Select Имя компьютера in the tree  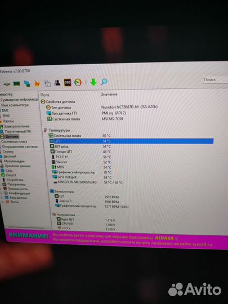click(x=15, y=105)
